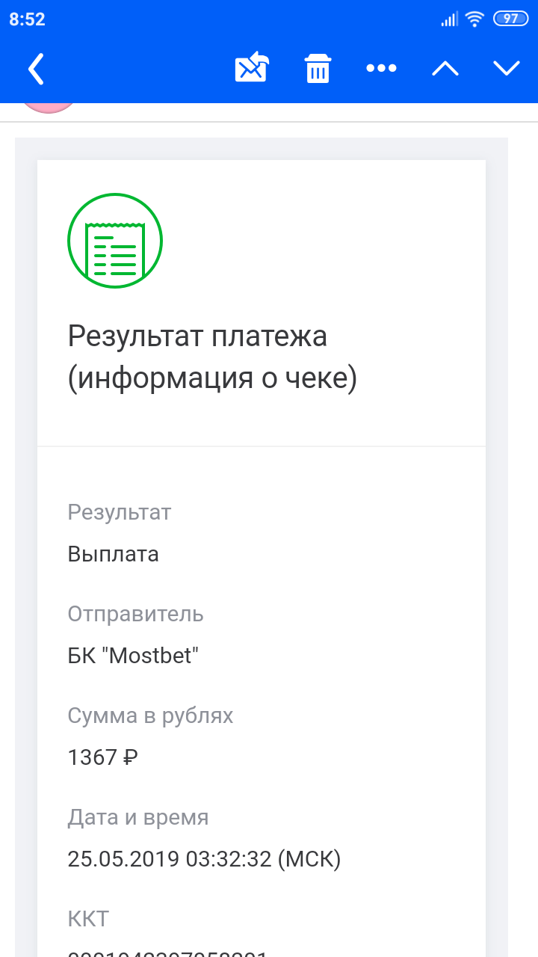The width and height of the screenshot is (538, 957).
Task: Tap the cellular signal icon
Action: click(448, 19)
